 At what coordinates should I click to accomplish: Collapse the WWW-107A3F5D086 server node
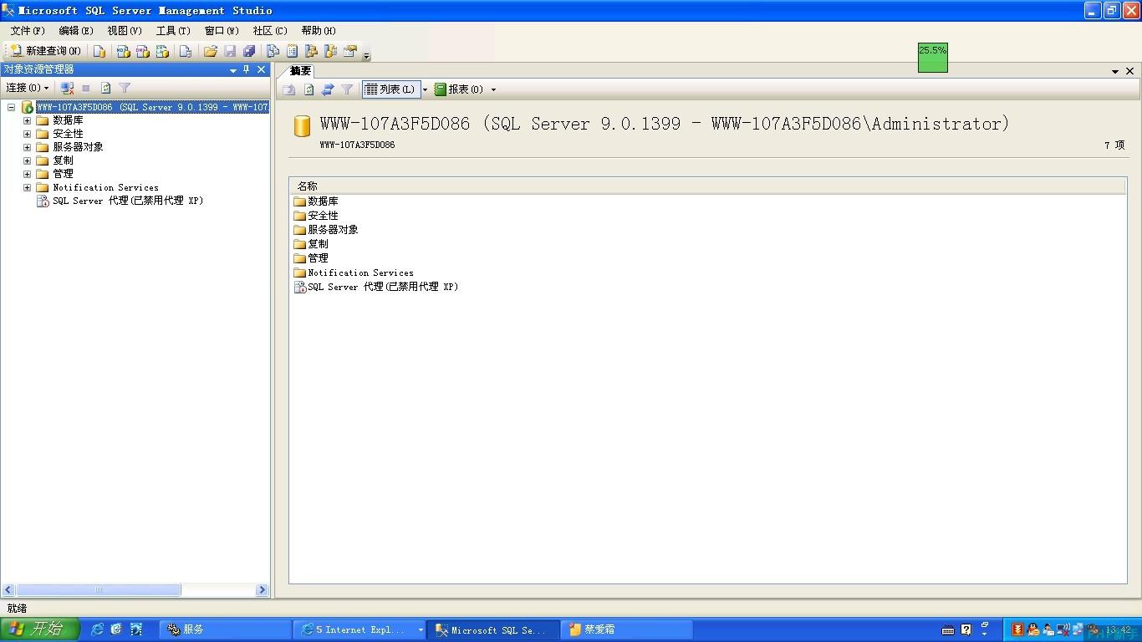[12, 107]
